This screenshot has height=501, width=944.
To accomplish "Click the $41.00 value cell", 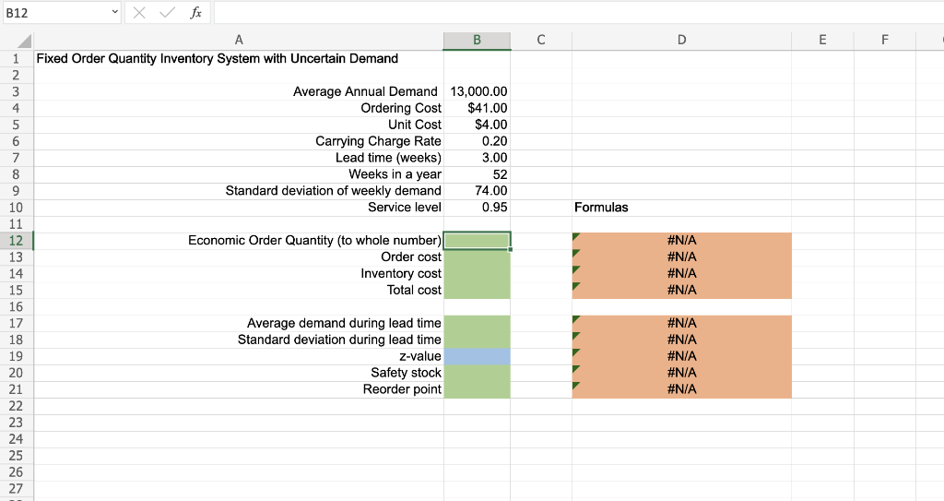I will [477, 108].
